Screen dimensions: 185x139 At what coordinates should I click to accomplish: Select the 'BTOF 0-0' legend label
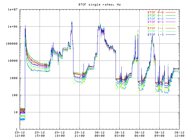[156, 12]
